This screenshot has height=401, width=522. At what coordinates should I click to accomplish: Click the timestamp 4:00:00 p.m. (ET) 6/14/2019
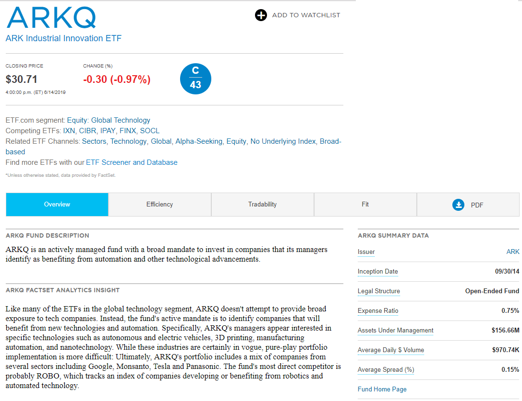[36, 92]
